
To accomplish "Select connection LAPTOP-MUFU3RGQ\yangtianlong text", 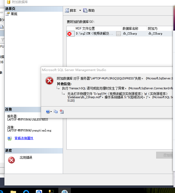I will [29, 130].
